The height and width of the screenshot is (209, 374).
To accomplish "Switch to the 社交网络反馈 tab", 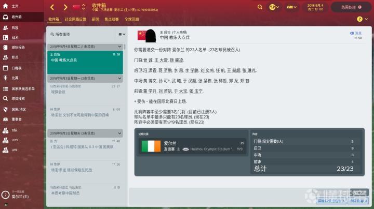I will (x=75, y=19).
